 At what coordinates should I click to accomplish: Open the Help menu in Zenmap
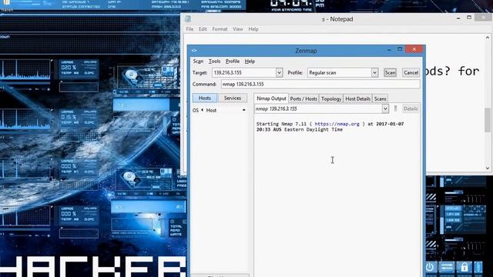(250, 62)
